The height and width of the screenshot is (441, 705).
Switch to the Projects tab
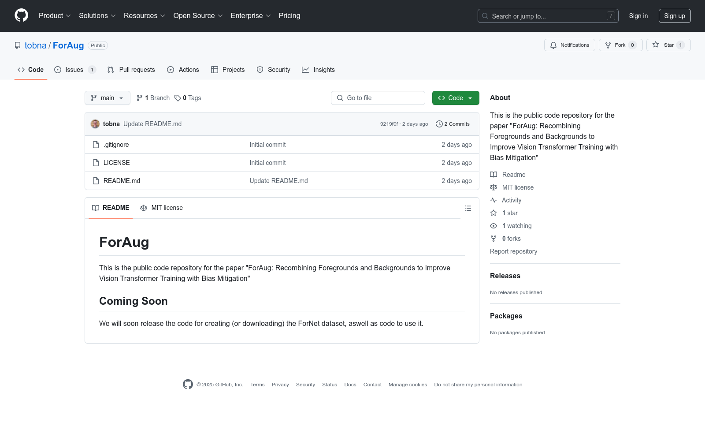point(228,70)
